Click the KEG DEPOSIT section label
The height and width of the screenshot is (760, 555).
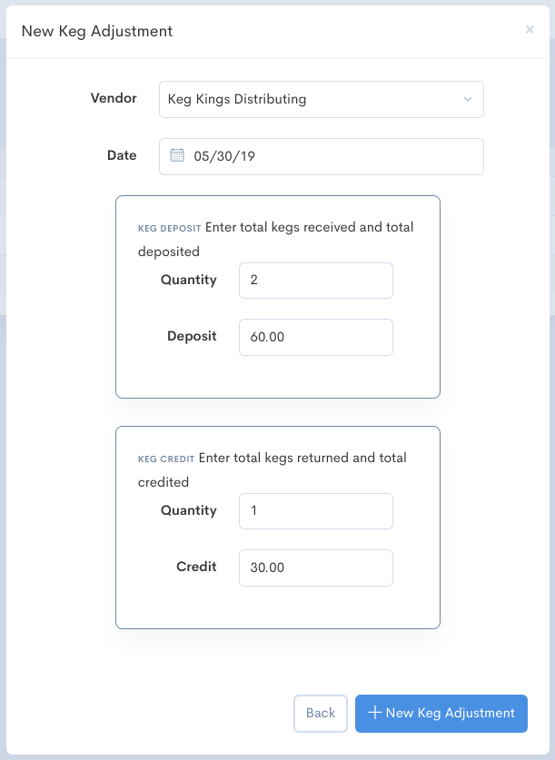169,229
